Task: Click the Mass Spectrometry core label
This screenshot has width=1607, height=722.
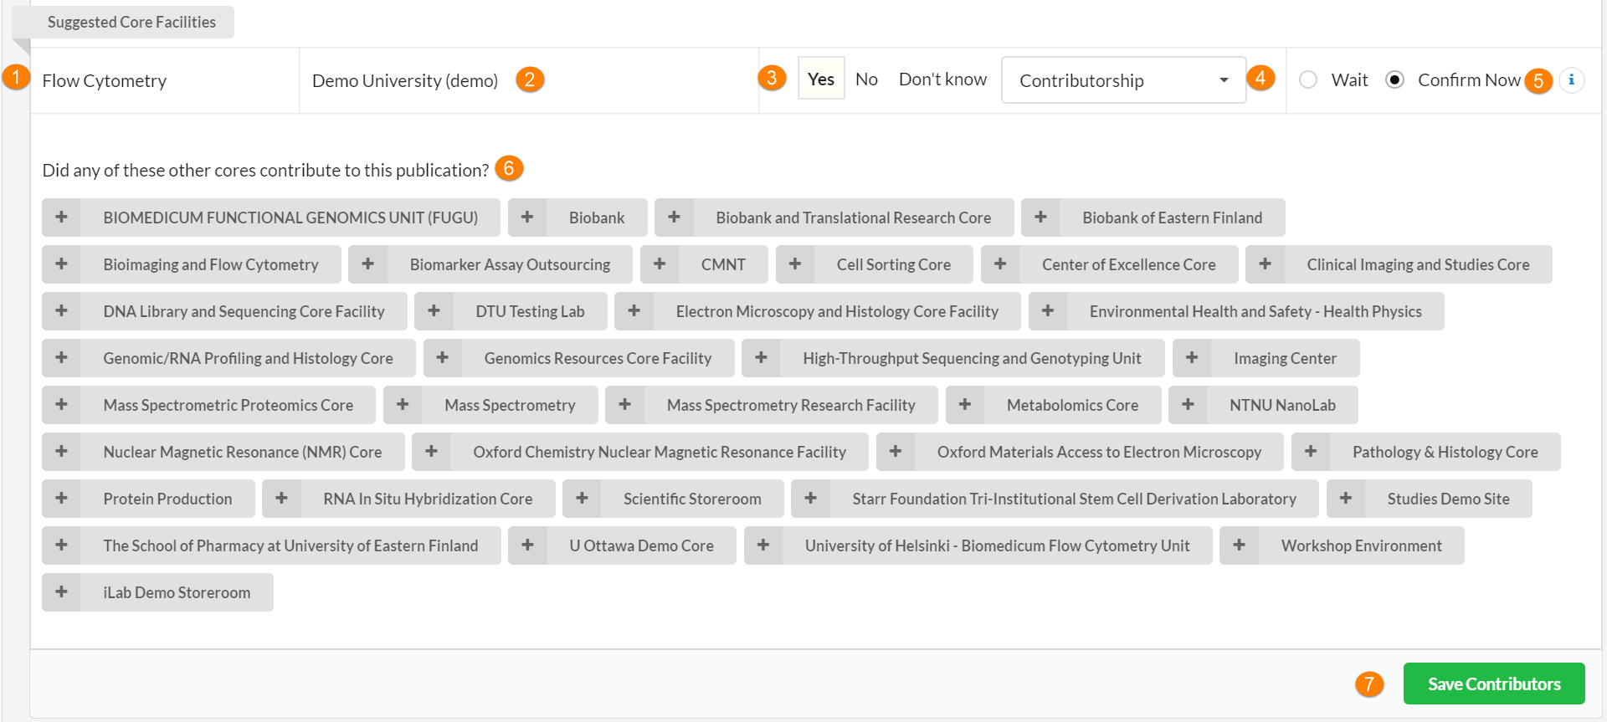Action: [510, 405]
